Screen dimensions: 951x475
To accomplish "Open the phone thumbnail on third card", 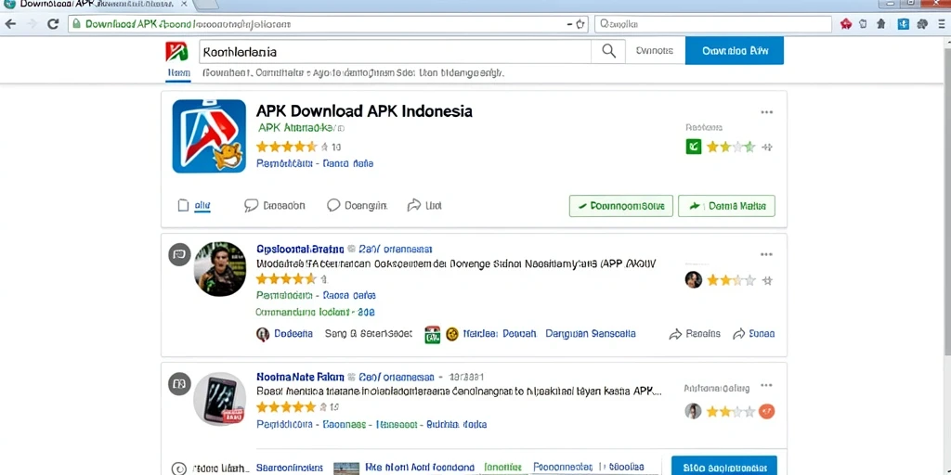I will click(219, 399).
